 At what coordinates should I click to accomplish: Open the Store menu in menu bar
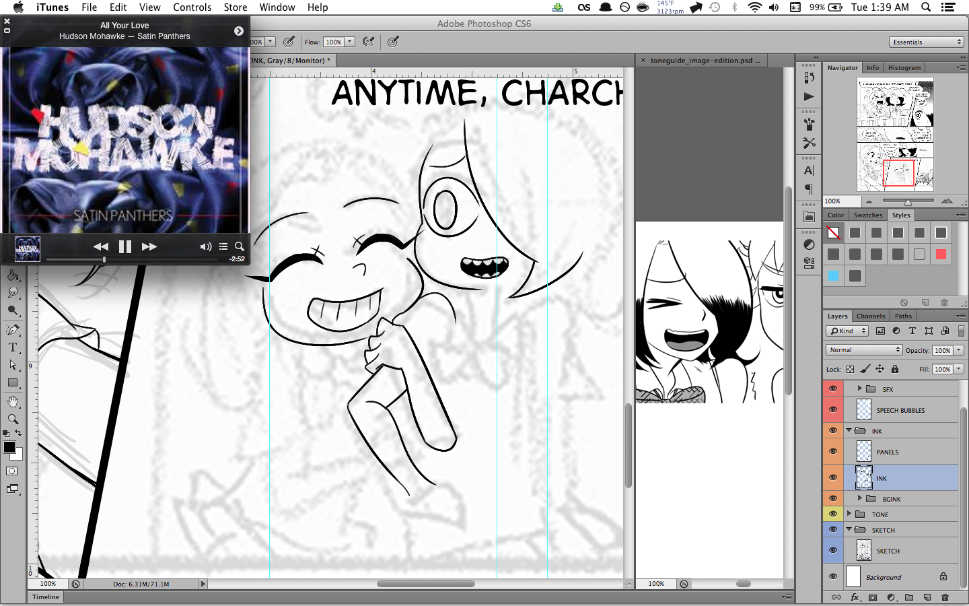pyautogui.click(x=236, y=7)
